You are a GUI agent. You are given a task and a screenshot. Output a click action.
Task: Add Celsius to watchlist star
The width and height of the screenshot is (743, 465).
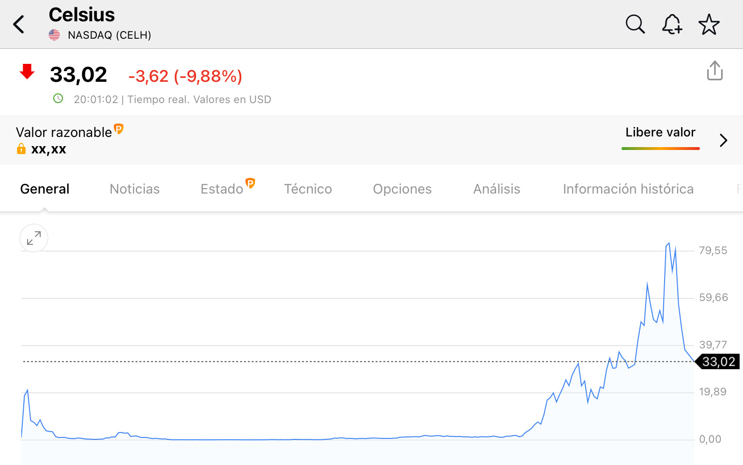pos(709,24)
